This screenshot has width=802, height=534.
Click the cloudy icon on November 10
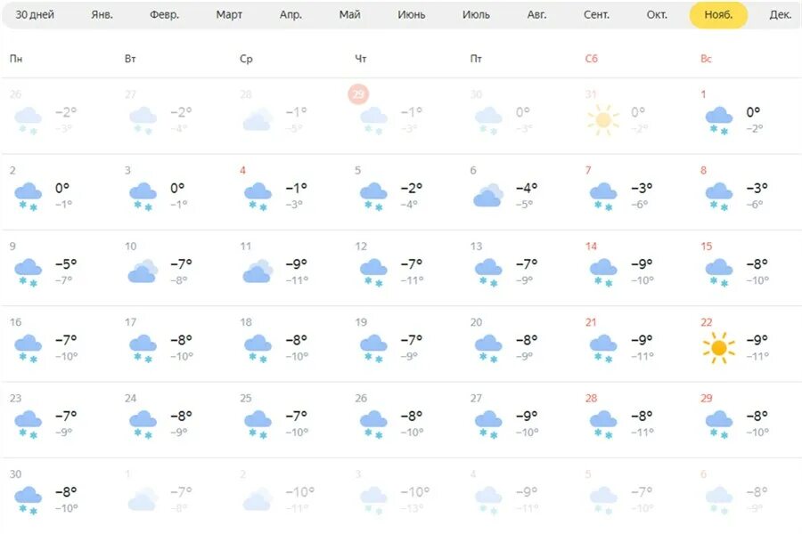point(143,271)
